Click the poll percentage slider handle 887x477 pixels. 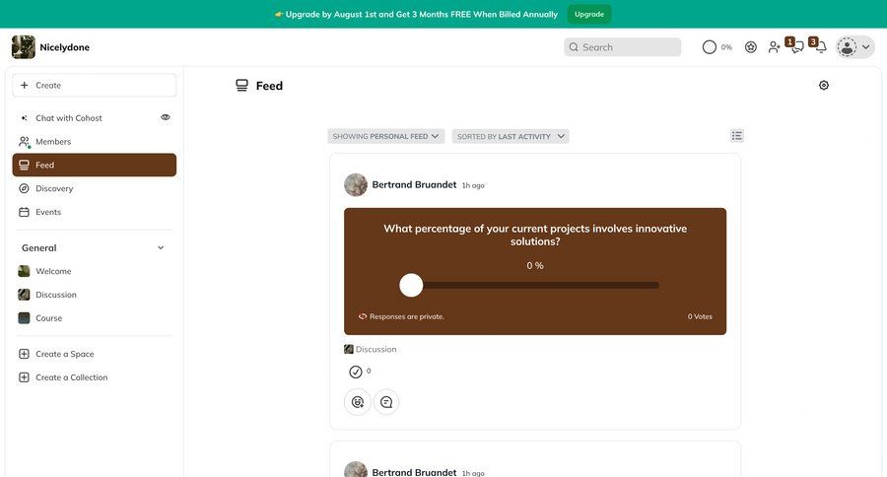(x=411, y=285)
